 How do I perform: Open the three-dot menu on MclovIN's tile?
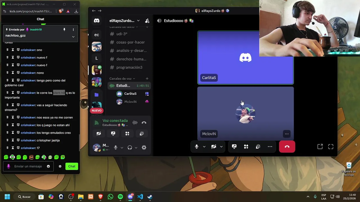(287, 134)
